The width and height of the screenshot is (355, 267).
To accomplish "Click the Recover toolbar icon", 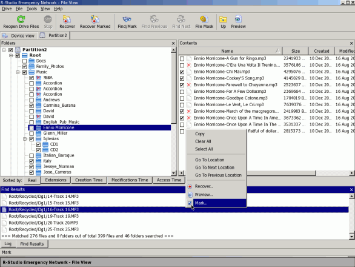I will tap(67, 19).
